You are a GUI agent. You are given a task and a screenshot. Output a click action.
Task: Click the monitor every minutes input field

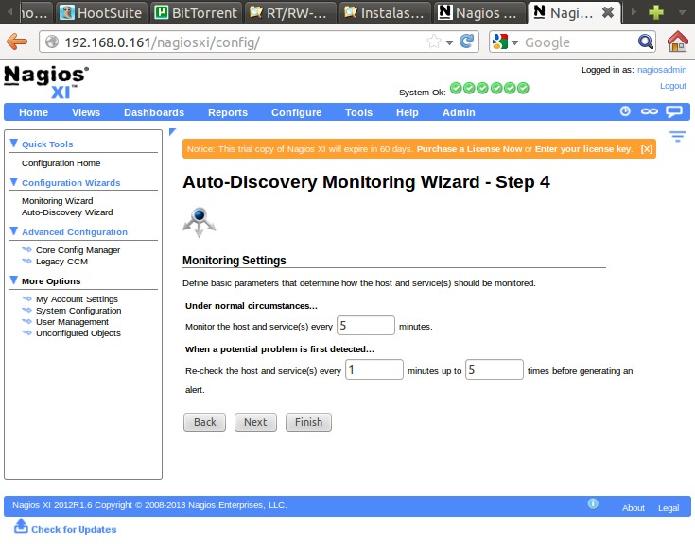[x=365, y=325]
